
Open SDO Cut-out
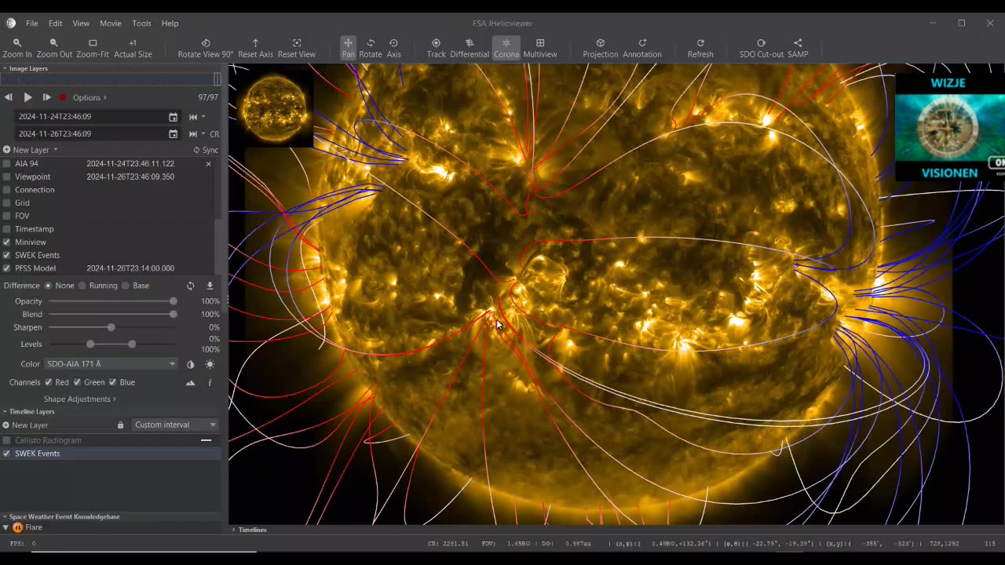pos(761,48)
